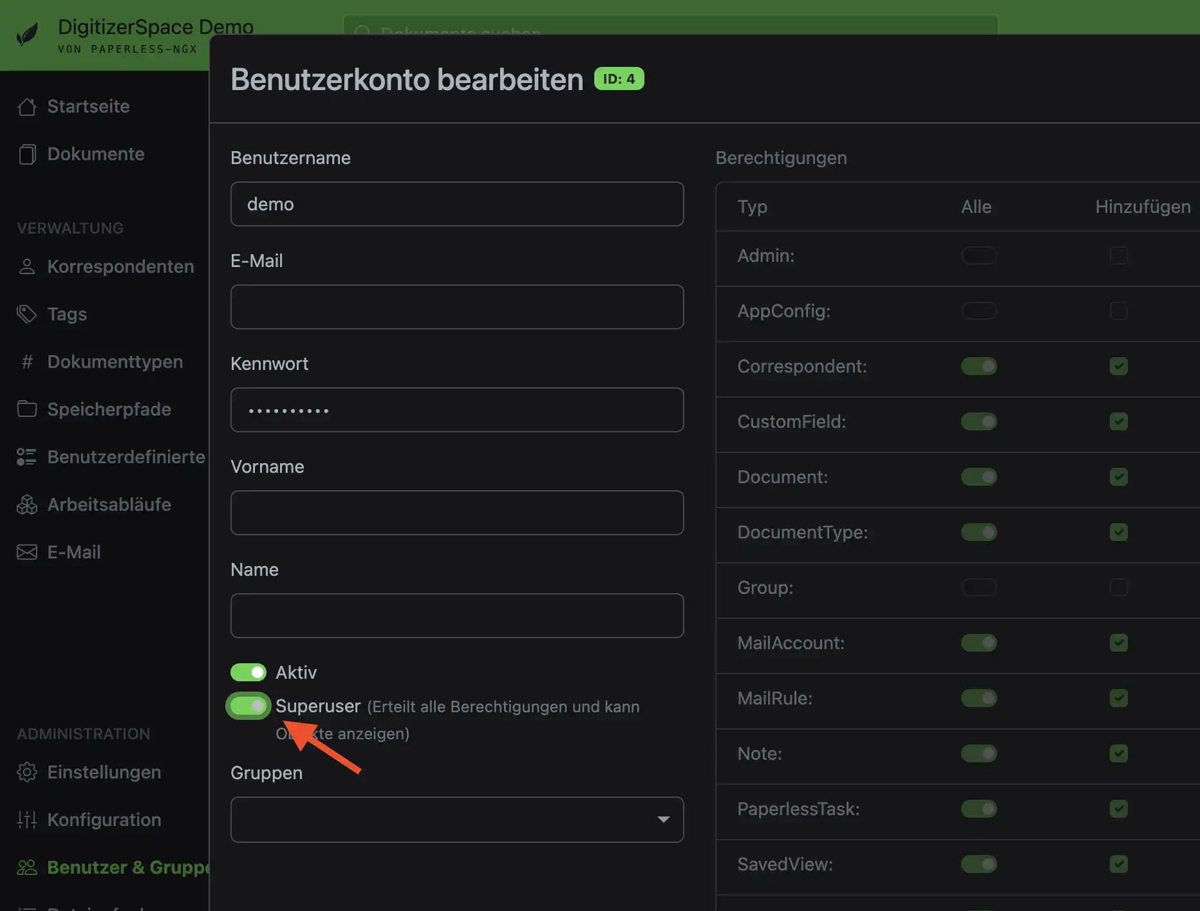This screenshot has height=911, width=1200.
Task: Open Tags in sidebar
Action: (x=67, y=314)
